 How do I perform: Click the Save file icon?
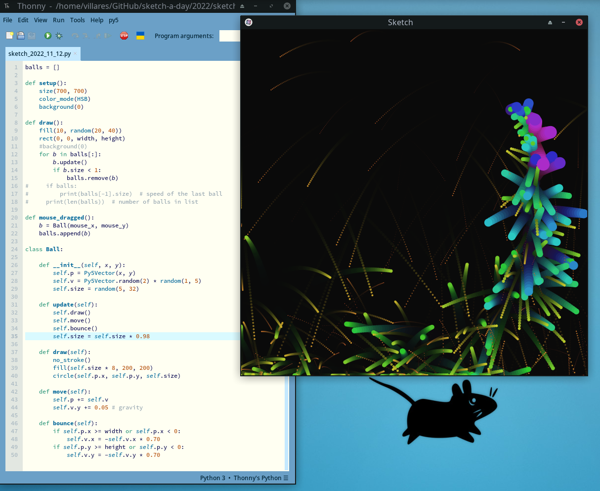(32, 36)
